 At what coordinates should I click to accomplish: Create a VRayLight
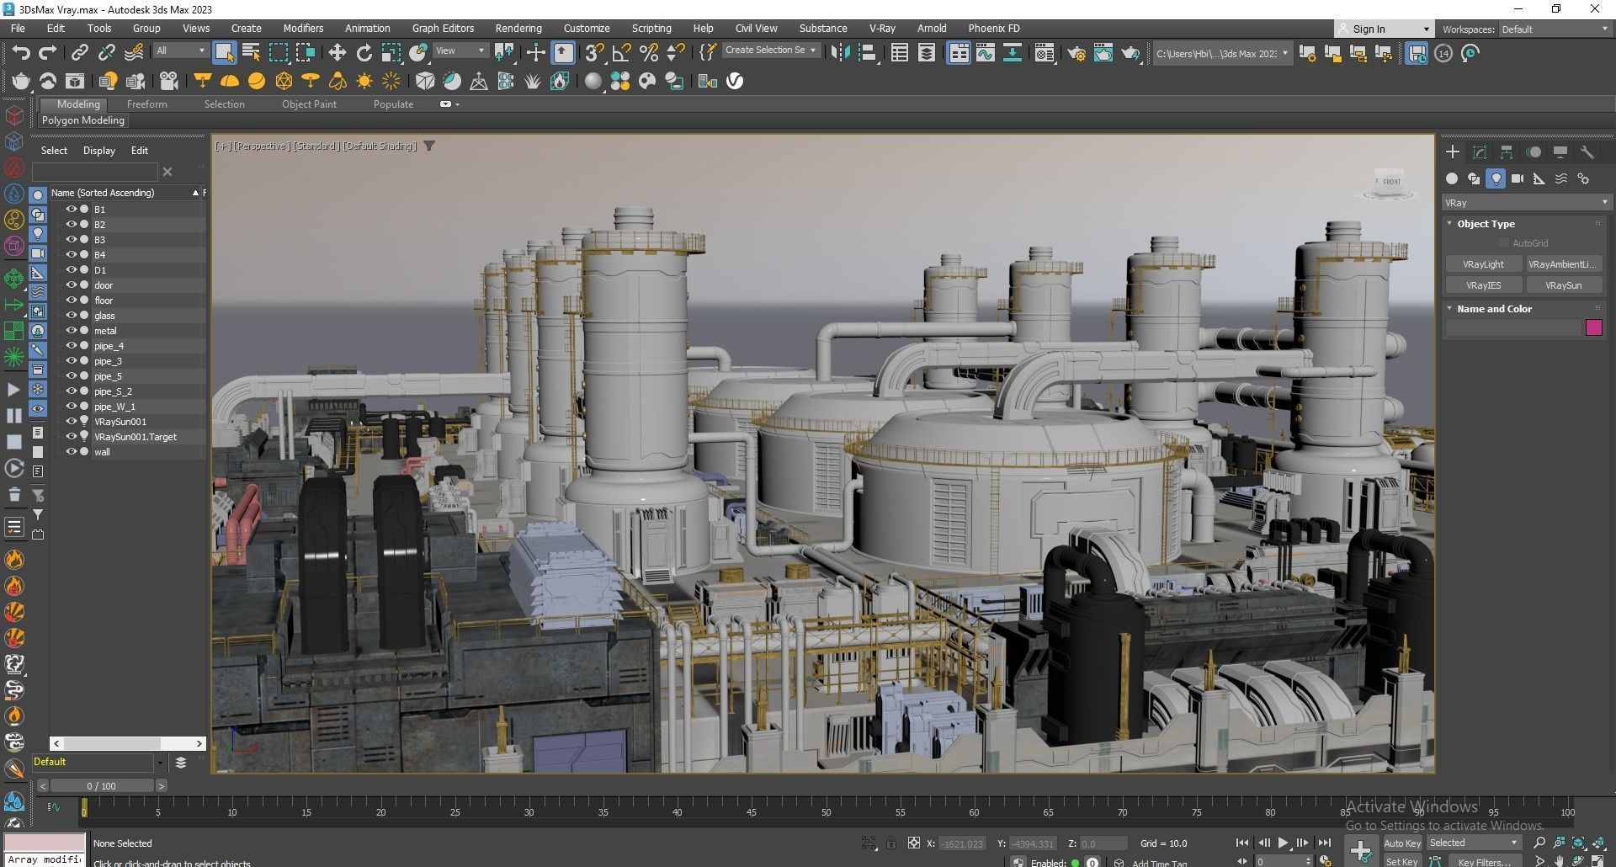1483,264
